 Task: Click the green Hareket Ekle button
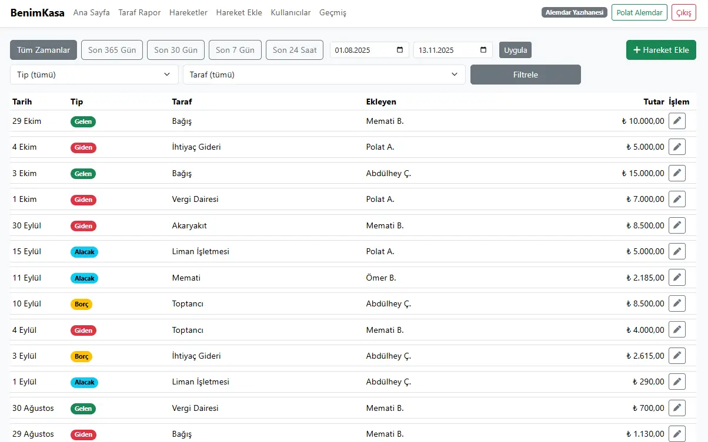tap(661, 50)
